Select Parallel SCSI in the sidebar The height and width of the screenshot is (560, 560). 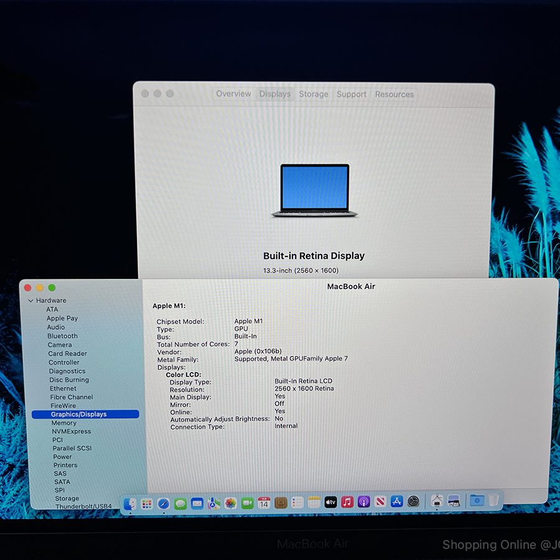point(72,448)
